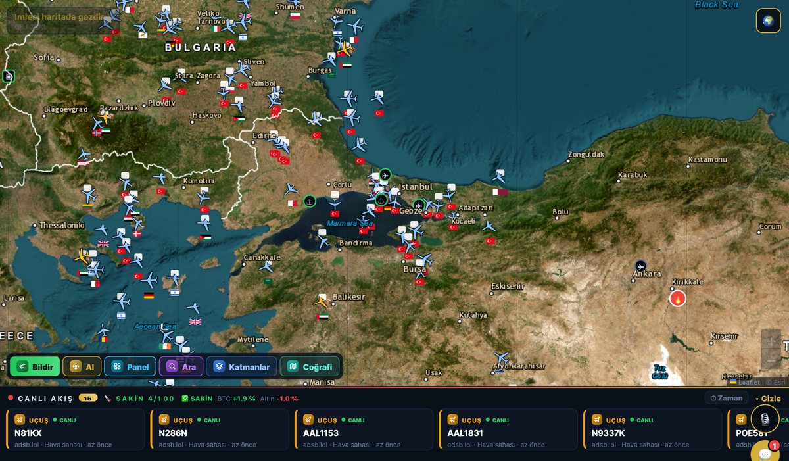Screen dimensions: 789x461
Task: Open the N286N flight card
Action: point(220,429)
